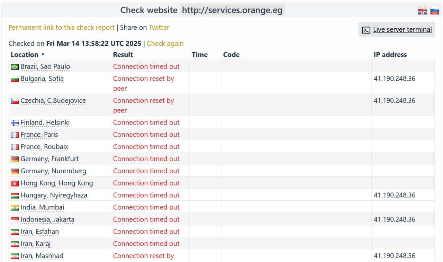This screenshot has width=443, height=262.
Task: Click Connection reset by peer for Czechia
Action: click(x=144, y=106)
